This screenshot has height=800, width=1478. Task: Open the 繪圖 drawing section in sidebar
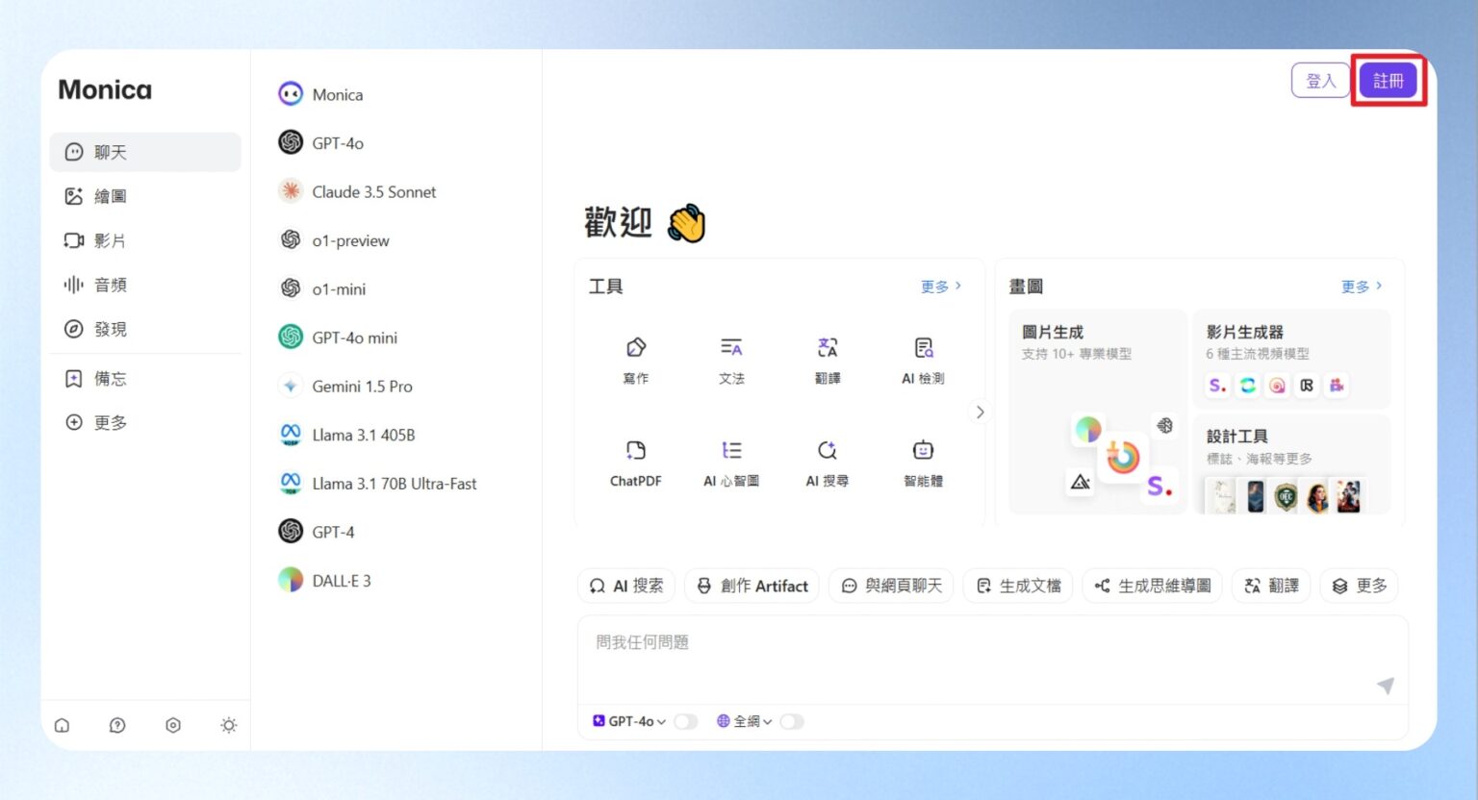click(x=109, y=195)
